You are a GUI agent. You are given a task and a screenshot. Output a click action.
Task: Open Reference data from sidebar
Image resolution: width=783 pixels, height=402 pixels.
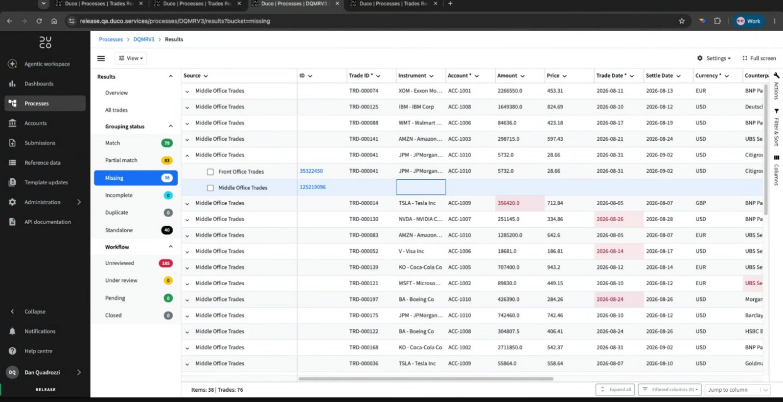[x=43, y=163]
